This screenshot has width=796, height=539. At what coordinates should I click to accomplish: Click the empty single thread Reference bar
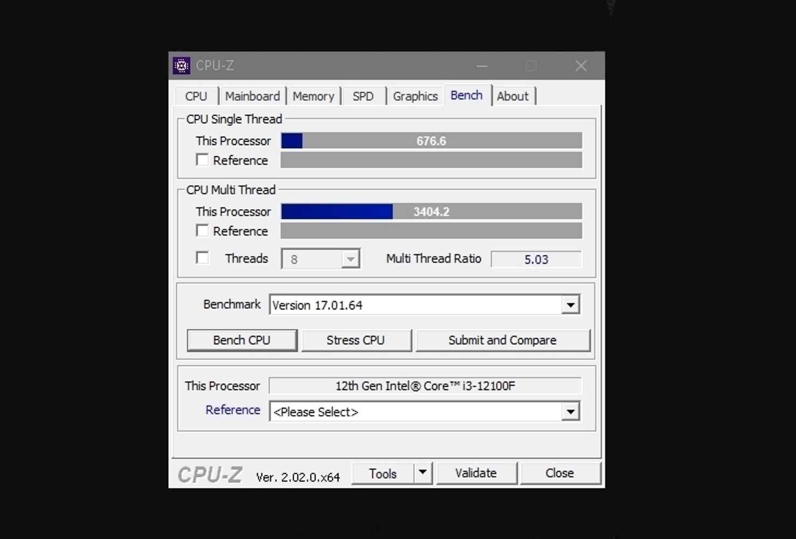pyautogui.click(x=431, y=160)
